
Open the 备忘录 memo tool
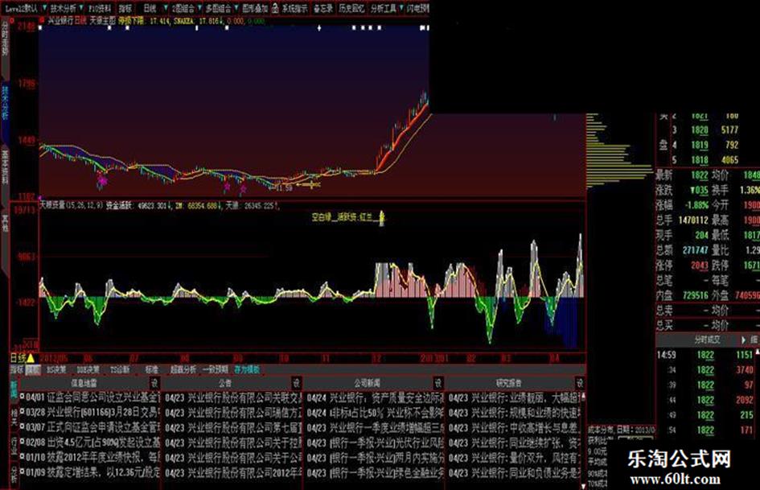coord(322,8)
